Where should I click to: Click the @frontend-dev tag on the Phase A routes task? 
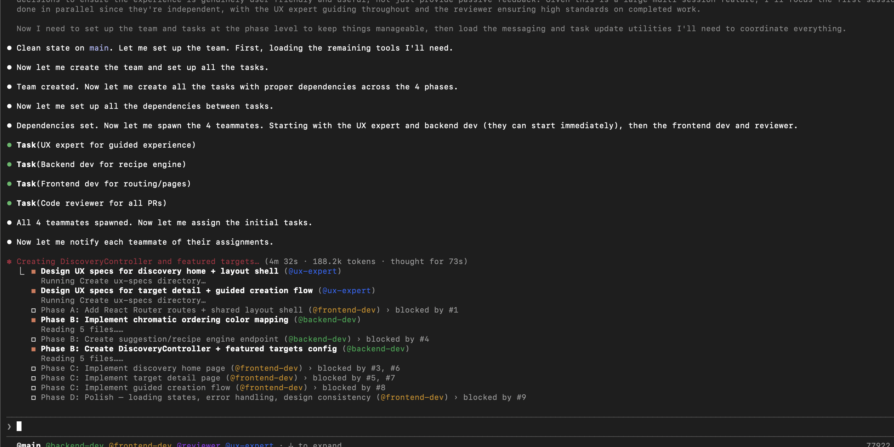(344, 310)
